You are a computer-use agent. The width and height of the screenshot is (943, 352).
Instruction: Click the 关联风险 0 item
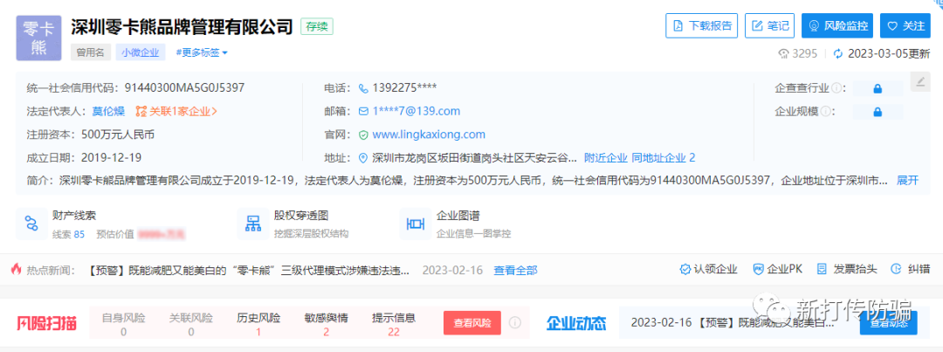pos(190,324)
